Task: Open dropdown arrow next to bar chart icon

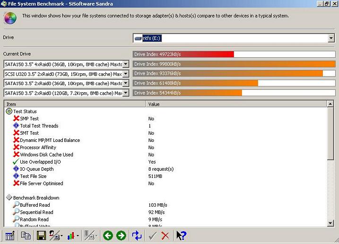Action: 78,236
